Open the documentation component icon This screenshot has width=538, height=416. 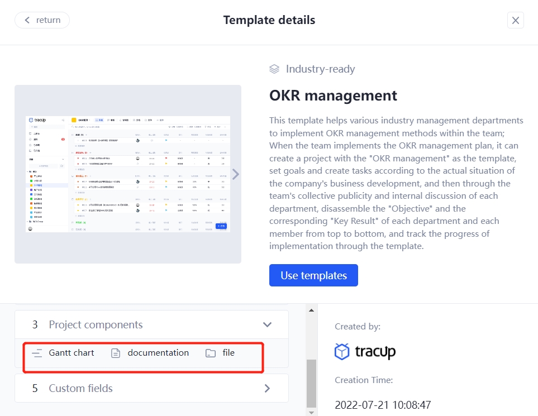[116, 353]
